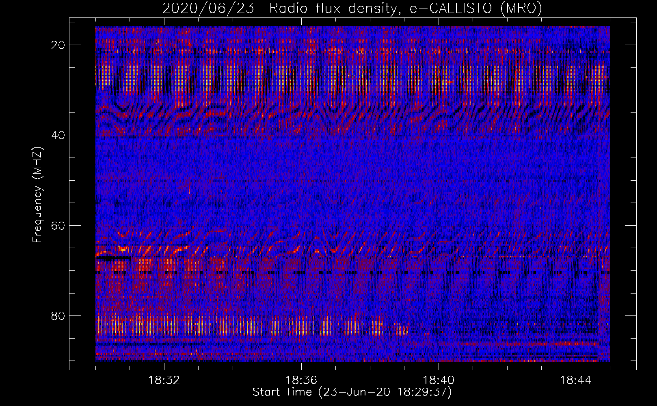Click the 60 frequency tick label

tap(58, 226)
